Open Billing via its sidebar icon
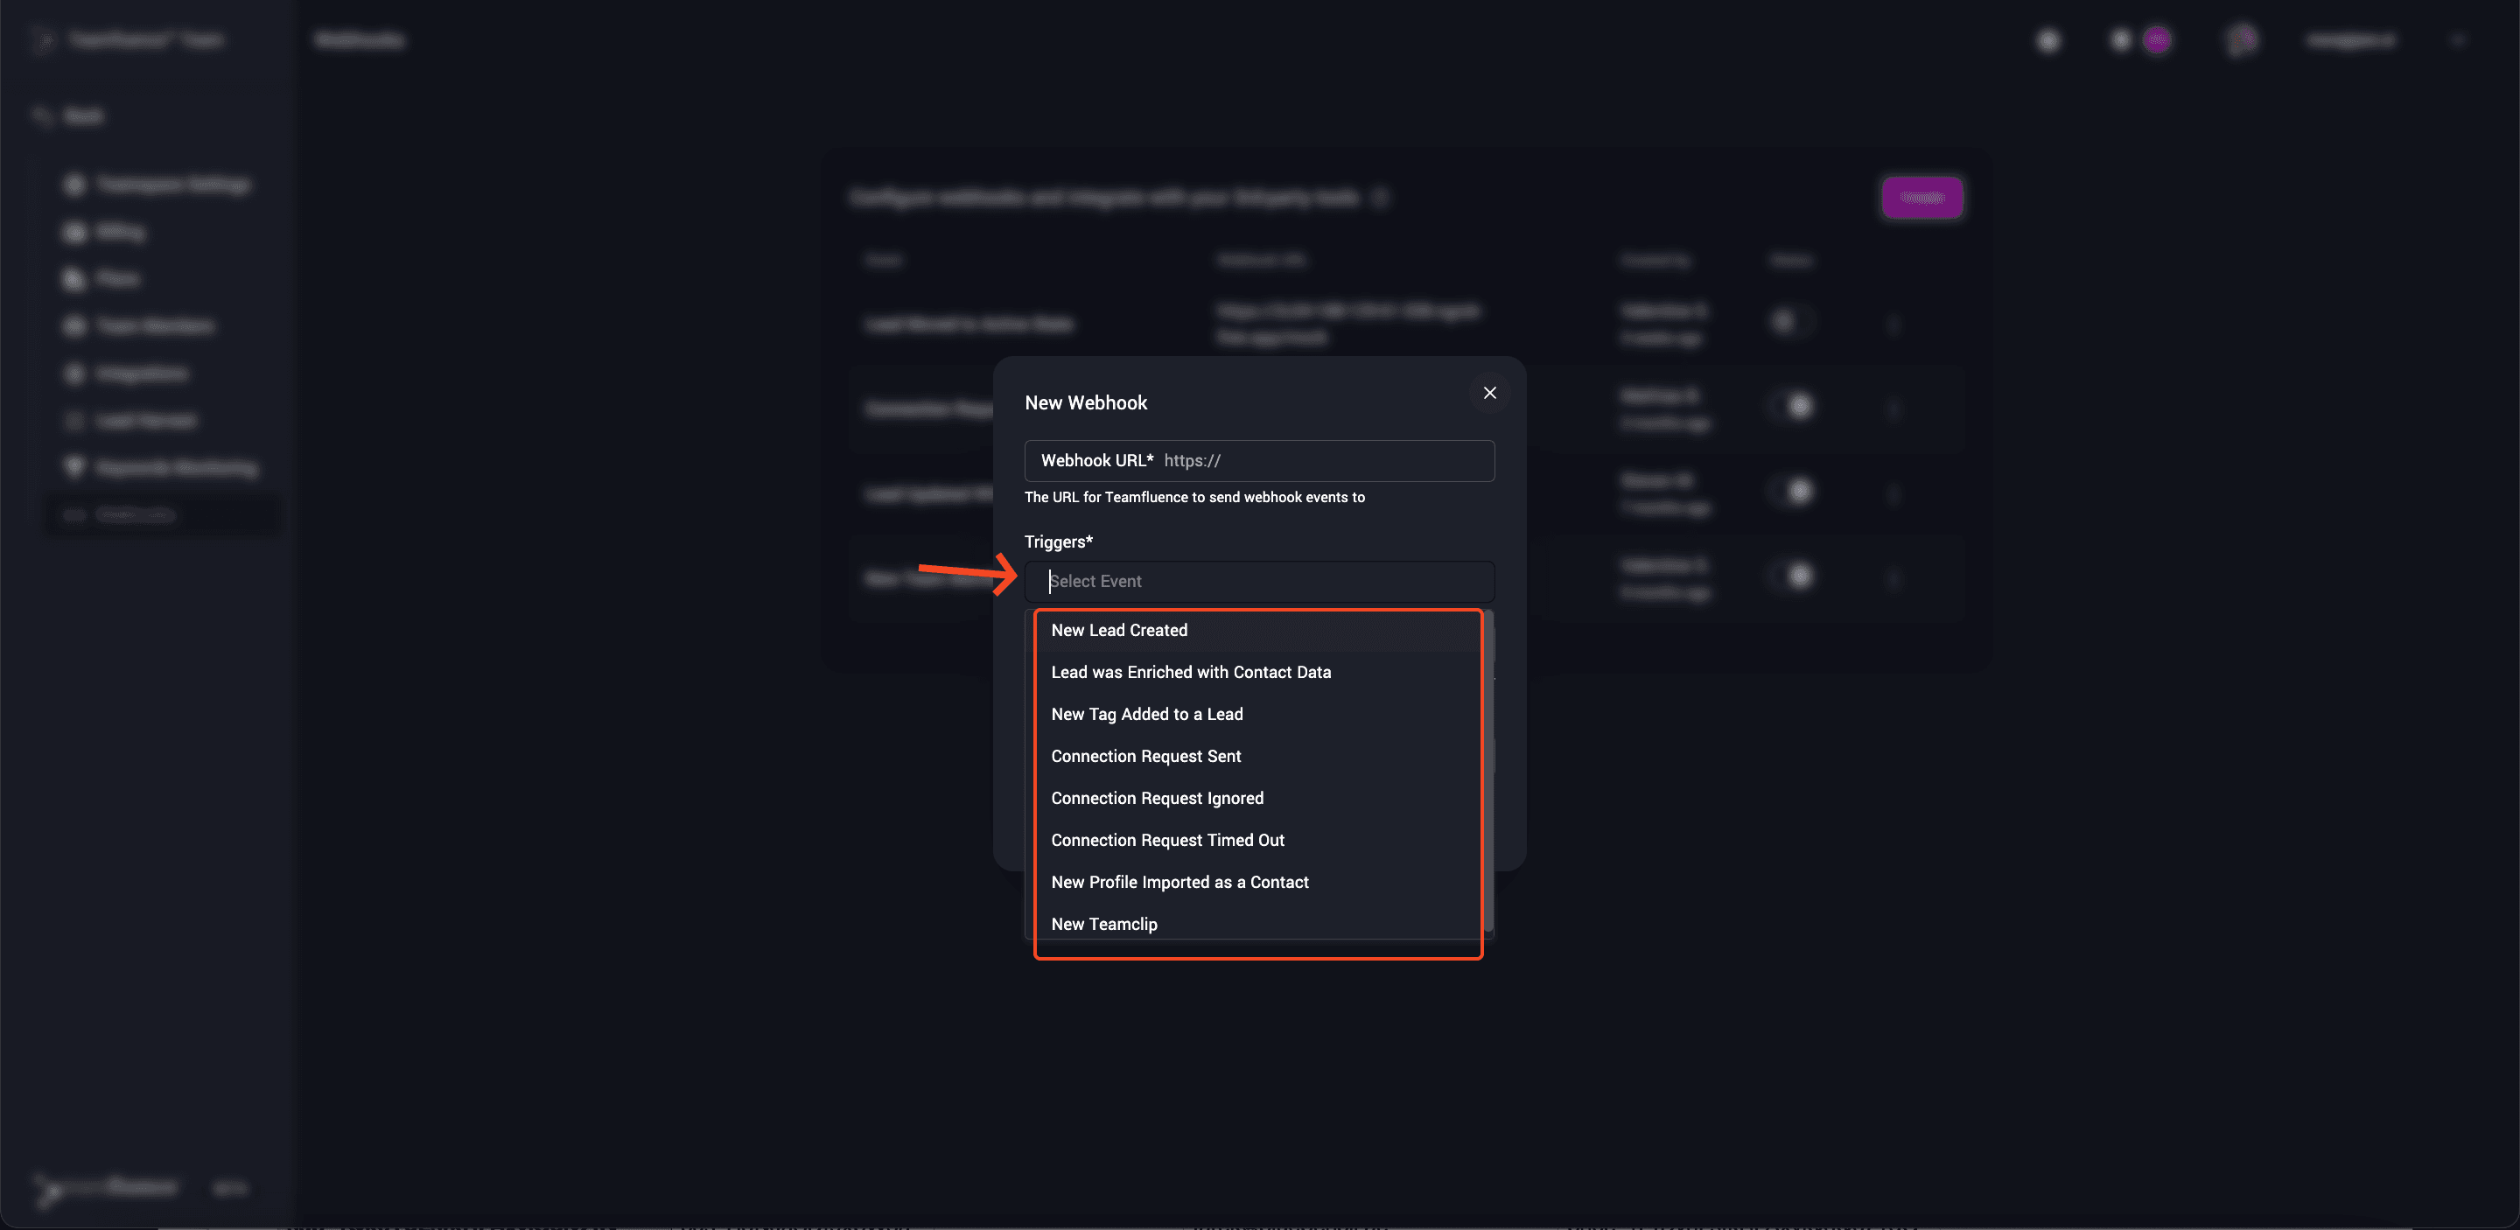2520x1230 pixels. pyautogui.click(x=74, y=232)
